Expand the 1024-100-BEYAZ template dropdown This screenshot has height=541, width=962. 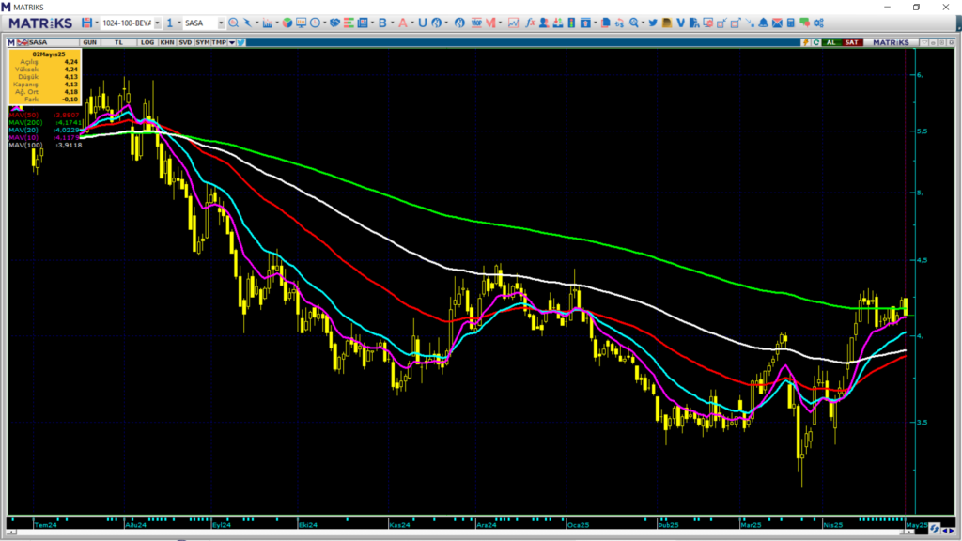pyautogui.click(x=157, y=23)
